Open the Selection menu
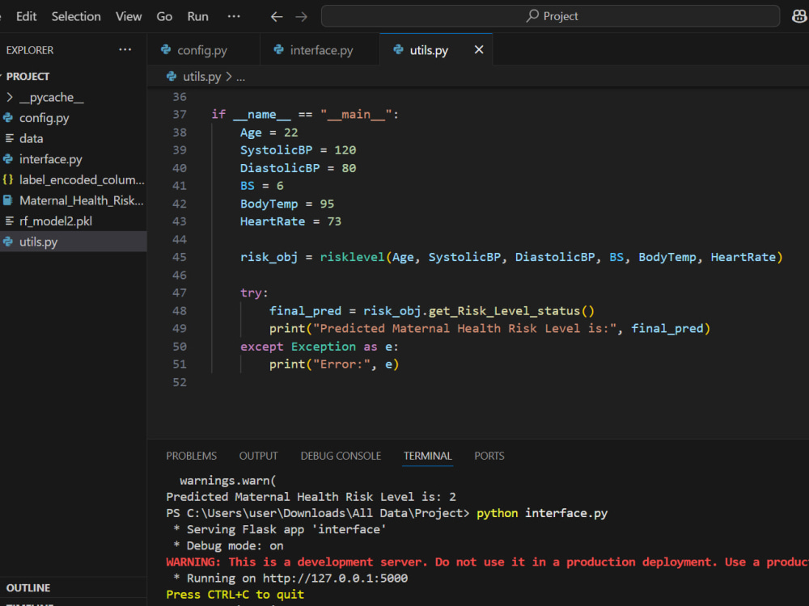The image size is (809, 606). pos(76,16)
